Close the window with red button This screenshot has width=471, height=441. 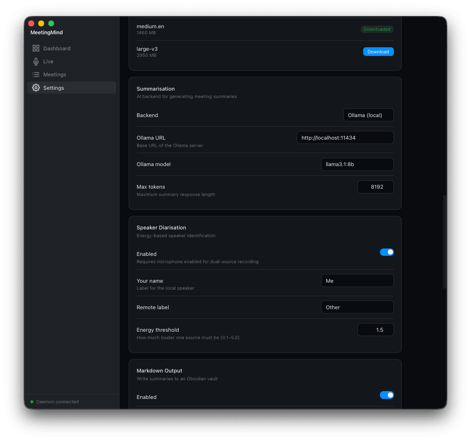click(x=31, y=23)
